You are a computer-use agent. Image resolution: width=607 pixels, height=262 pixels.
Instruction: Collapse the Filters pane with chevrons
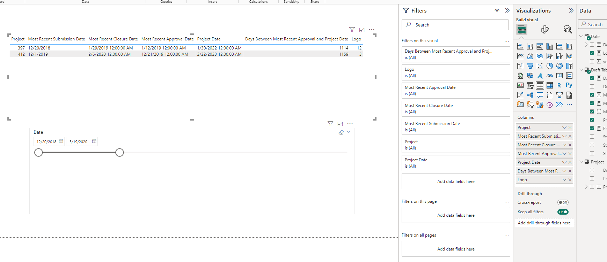(507, 10)
